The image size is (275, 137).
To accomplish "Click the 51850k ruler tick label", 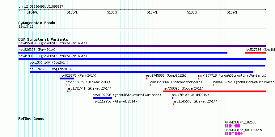I will pyautogui.click(x=72, y=12).
